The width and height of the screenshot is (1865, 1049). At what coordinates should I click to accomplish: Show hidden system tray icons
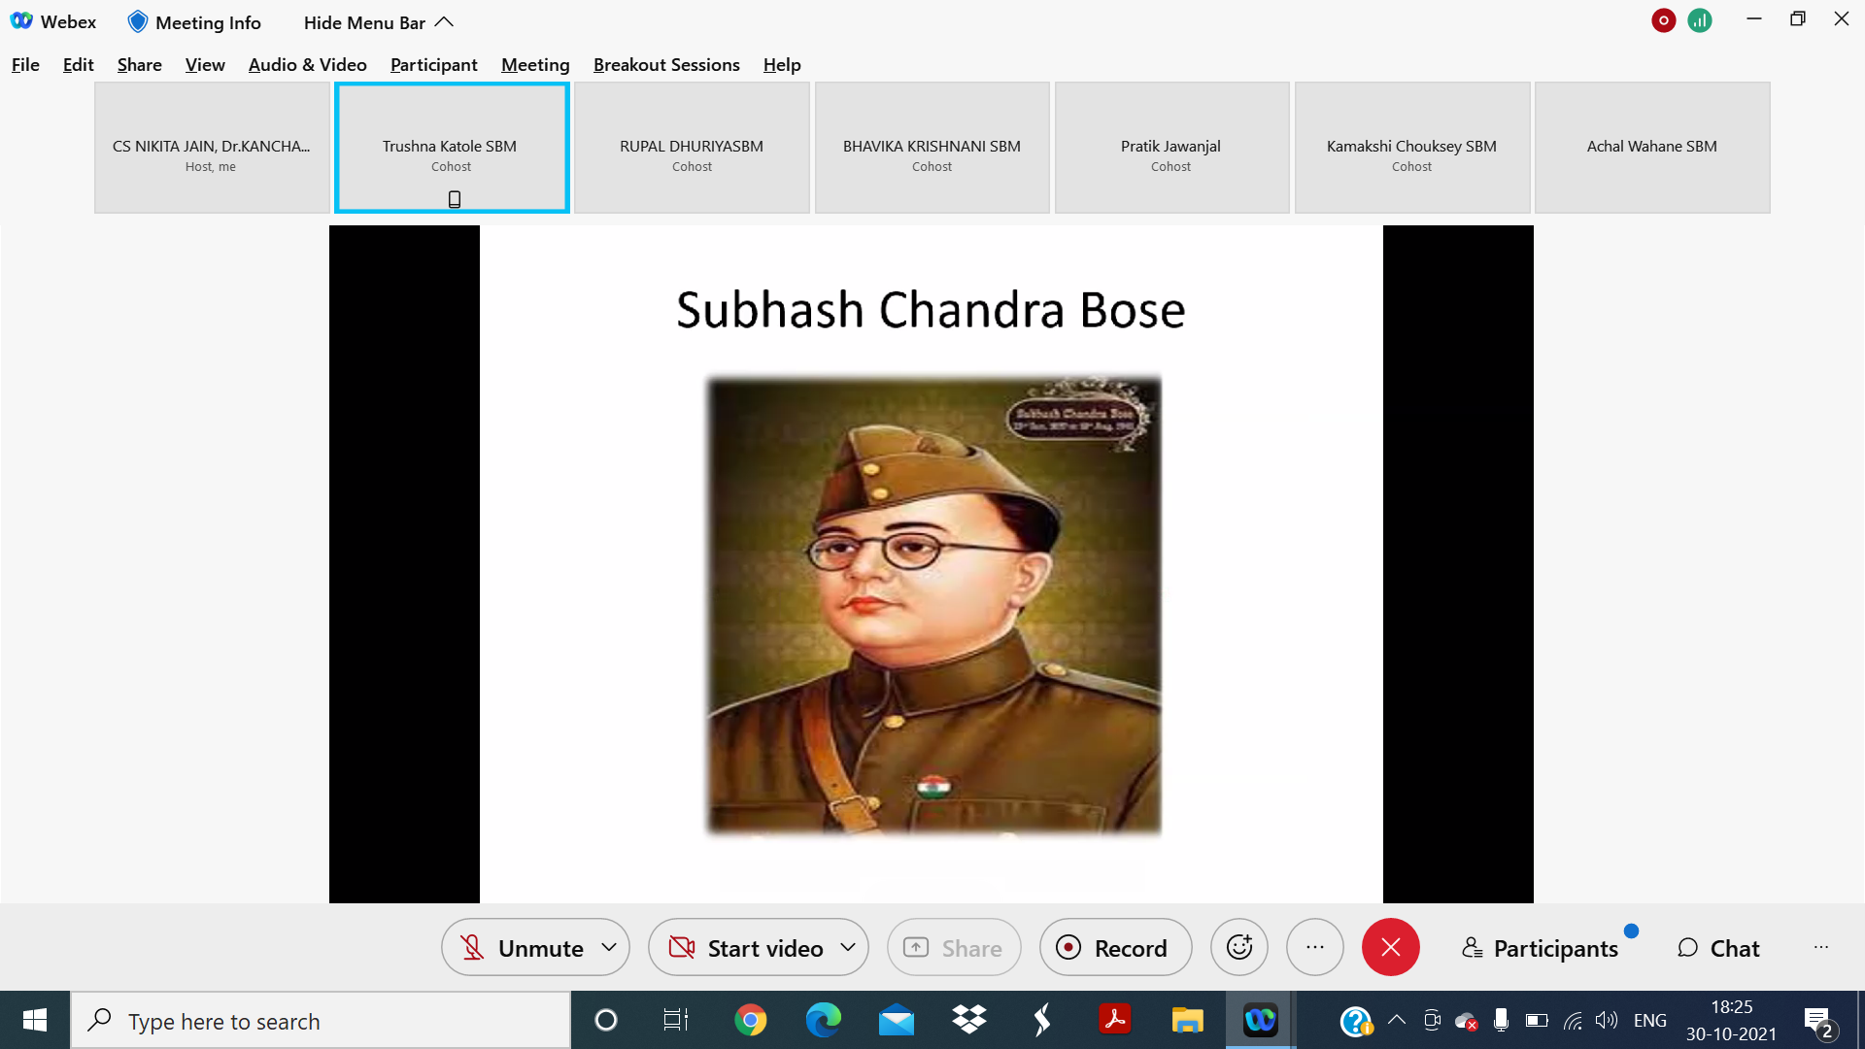1396,1020
